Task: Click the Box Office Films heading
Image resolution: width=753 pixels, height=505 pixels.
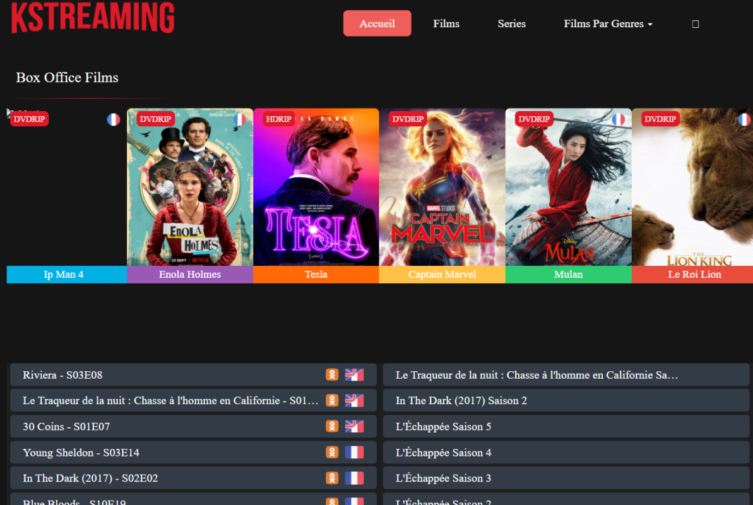Action: tap(68, 78)
